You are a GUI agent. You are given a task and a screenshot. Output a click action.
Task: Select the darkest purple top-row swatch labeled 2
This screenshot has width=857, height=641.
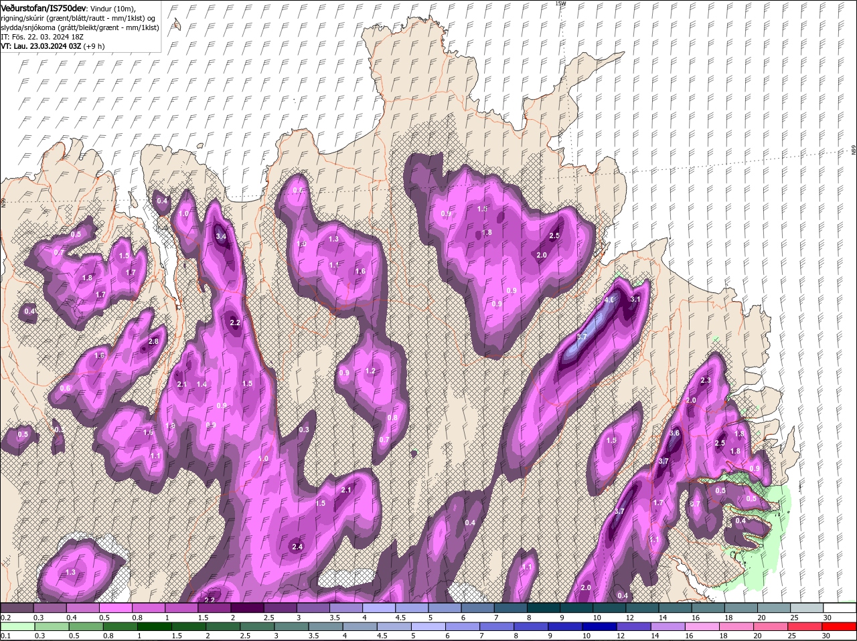click(247, 608)
